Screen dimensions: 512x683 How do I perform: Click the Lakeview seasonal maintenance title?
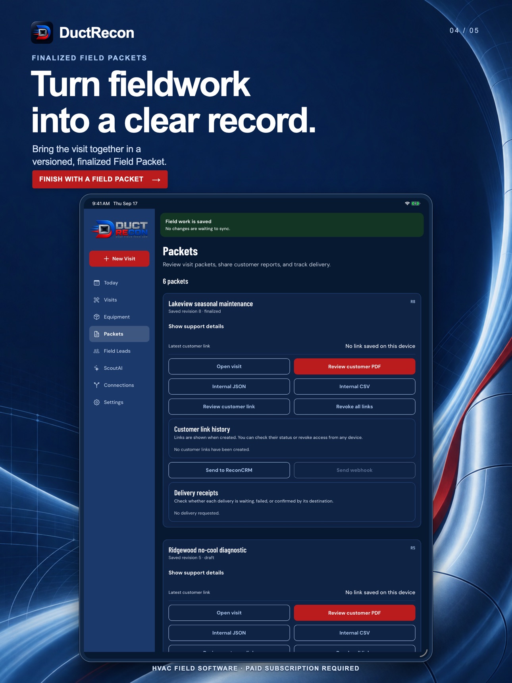(210, 304)
